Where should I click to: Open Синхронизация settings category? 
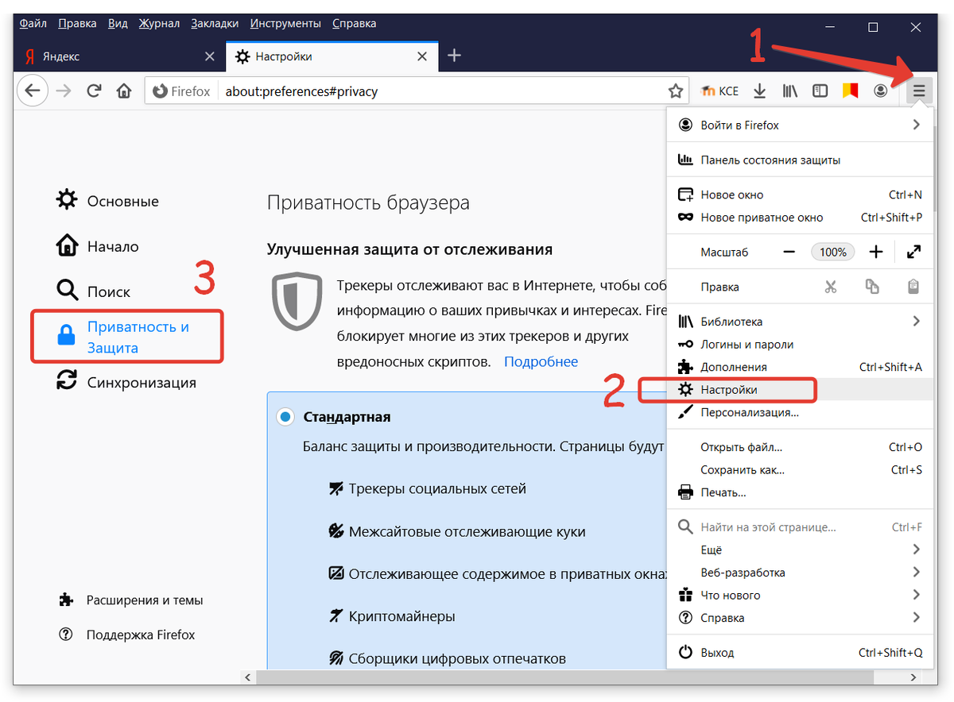(126, 382)
